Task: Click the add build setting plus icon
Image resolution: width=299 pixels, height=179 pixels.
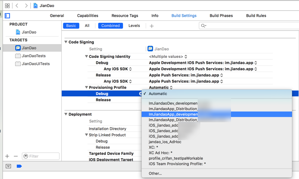Action: pos(152,26)
